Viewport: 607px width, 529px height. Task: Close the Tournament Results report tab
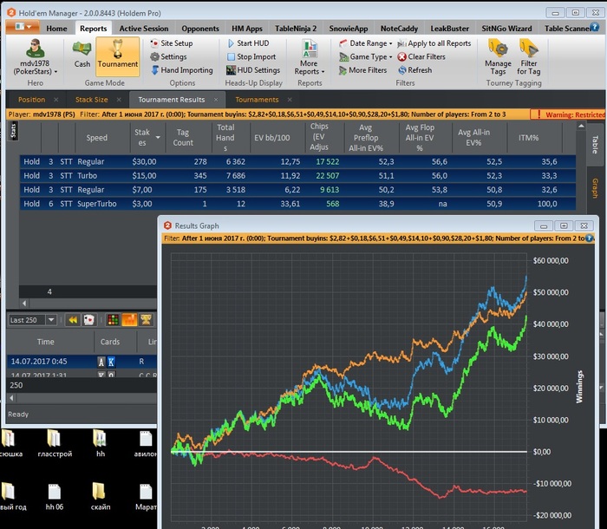click(216, 100)
